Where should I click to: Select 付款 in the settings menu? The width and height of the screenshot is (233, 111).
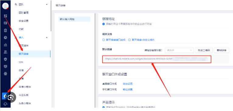(21, 29)
